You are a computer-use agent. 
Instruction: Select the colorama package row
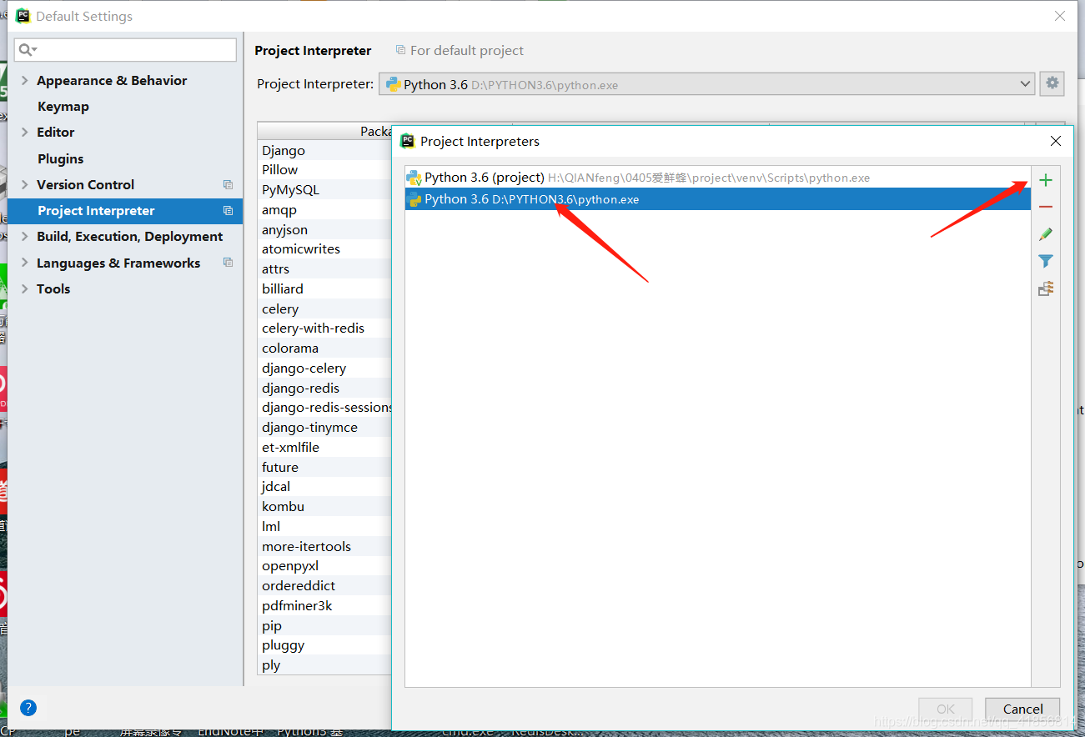324,348
